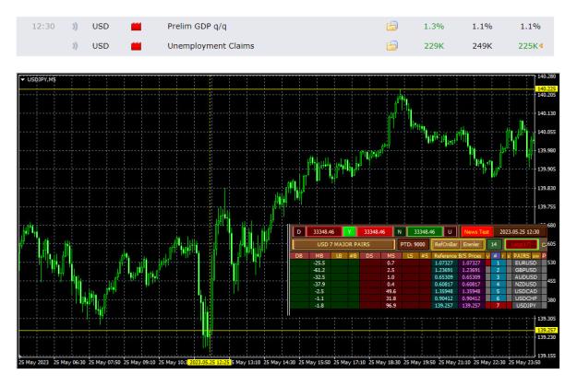The image size is (577, 386).
Task: Click the U button in the panel
Action: (450, 232)
